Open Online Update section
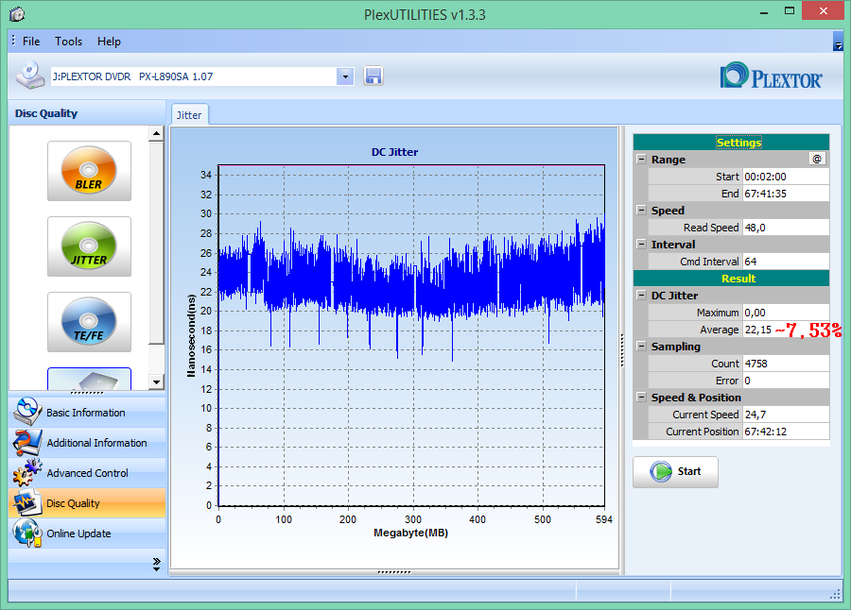This screenshot has width=851, height=610. [x=87, y=534]
